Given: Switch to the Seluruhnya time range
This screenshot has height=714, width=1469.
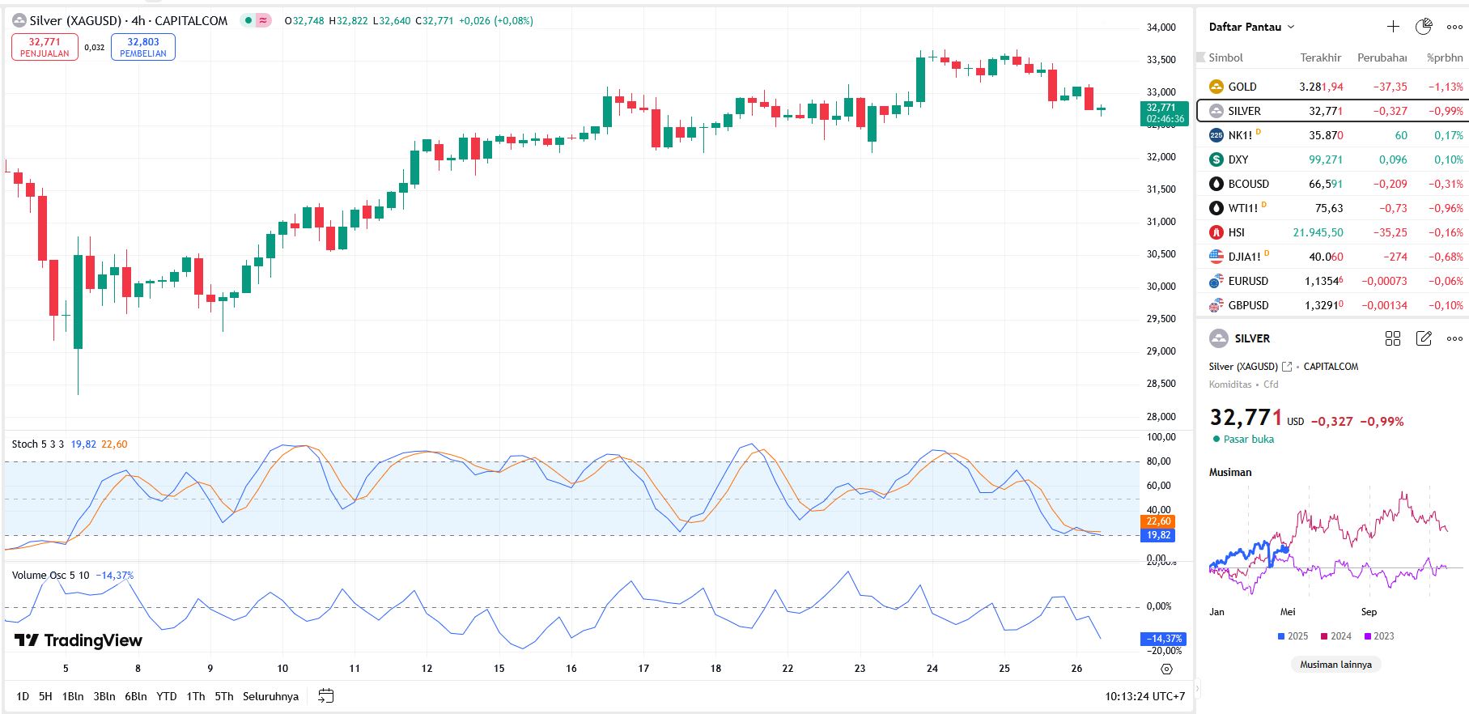Looking at the screenshot, I should (x=270, y=696).
